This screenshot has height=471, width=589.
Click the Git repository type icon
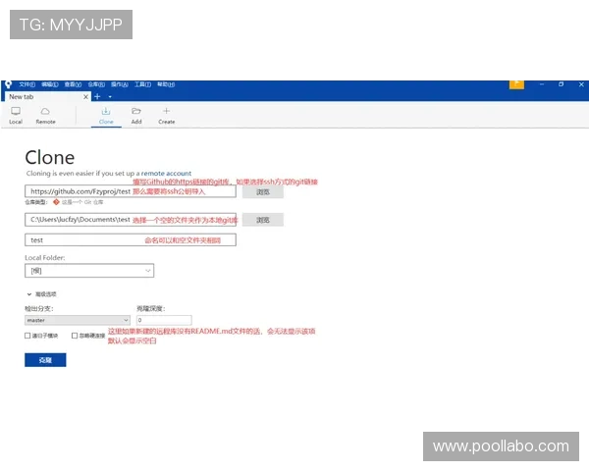point(56,202)
